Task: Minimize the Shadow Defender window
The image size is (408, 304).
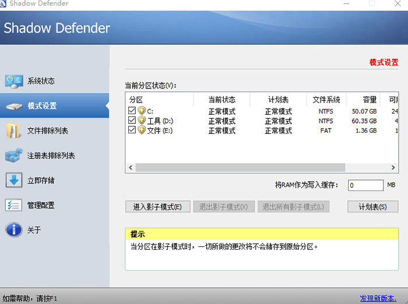Action: 346,3
